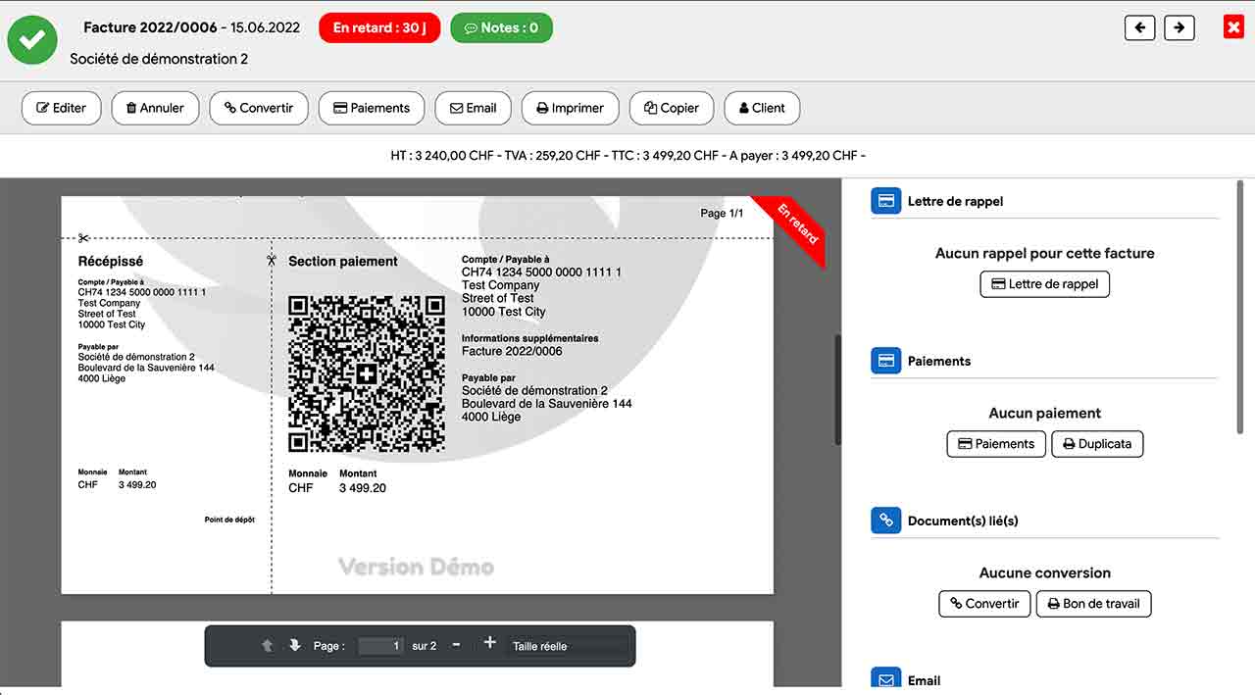The image size is (1255, 695).
Task: Click the toolbar Convertir button
Action: click(259, 108)
